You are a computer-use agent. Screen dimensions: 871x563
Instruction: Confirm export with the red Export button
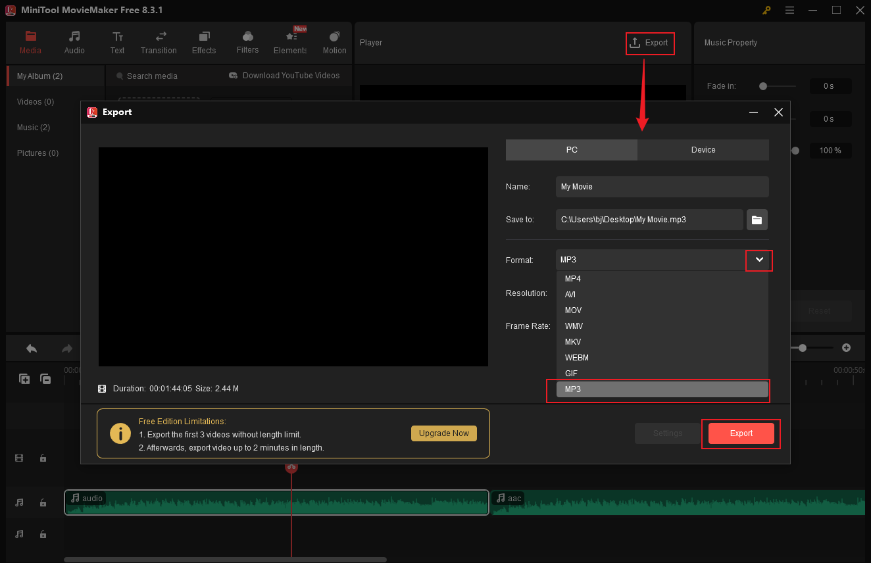tap(741, 433)
